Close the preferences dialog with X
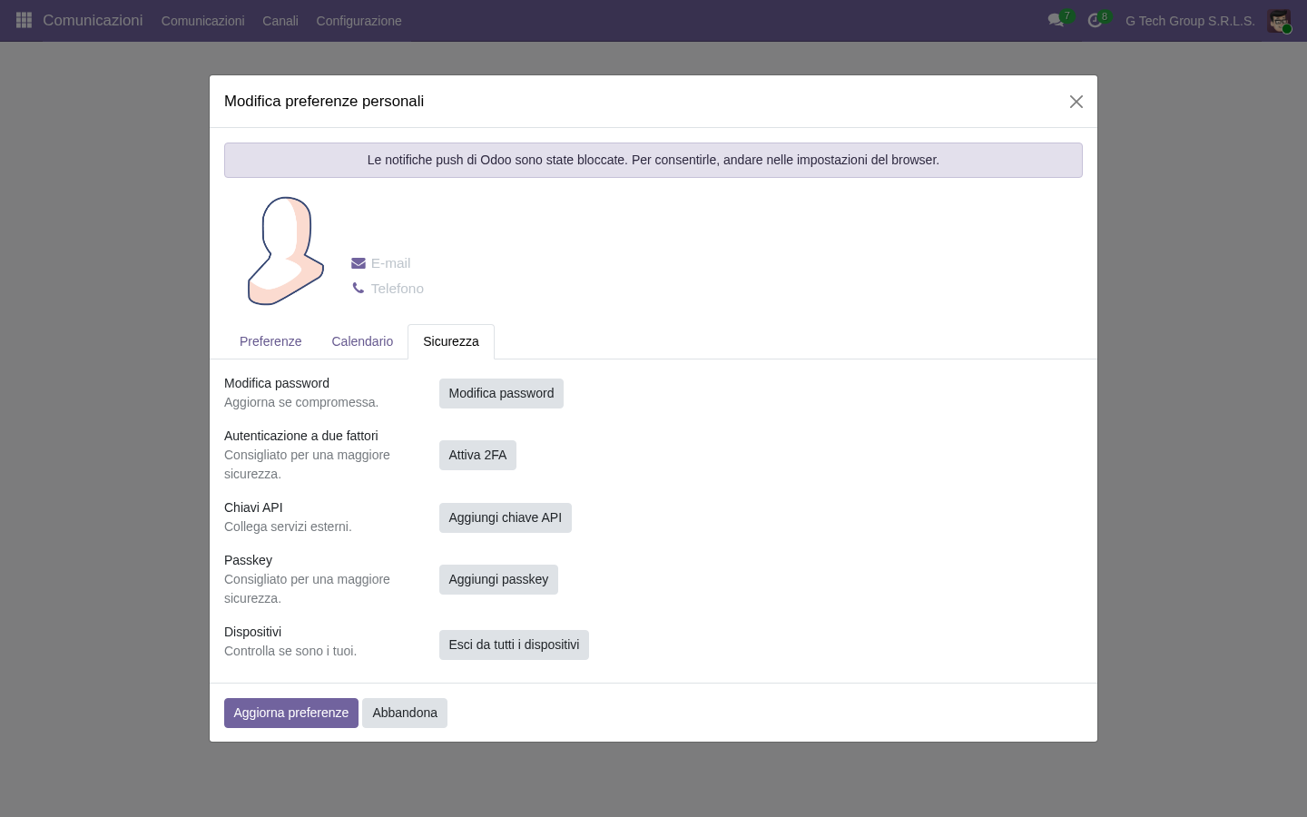The height and width of the screenshot is (817, 1307). point(1076,102)
